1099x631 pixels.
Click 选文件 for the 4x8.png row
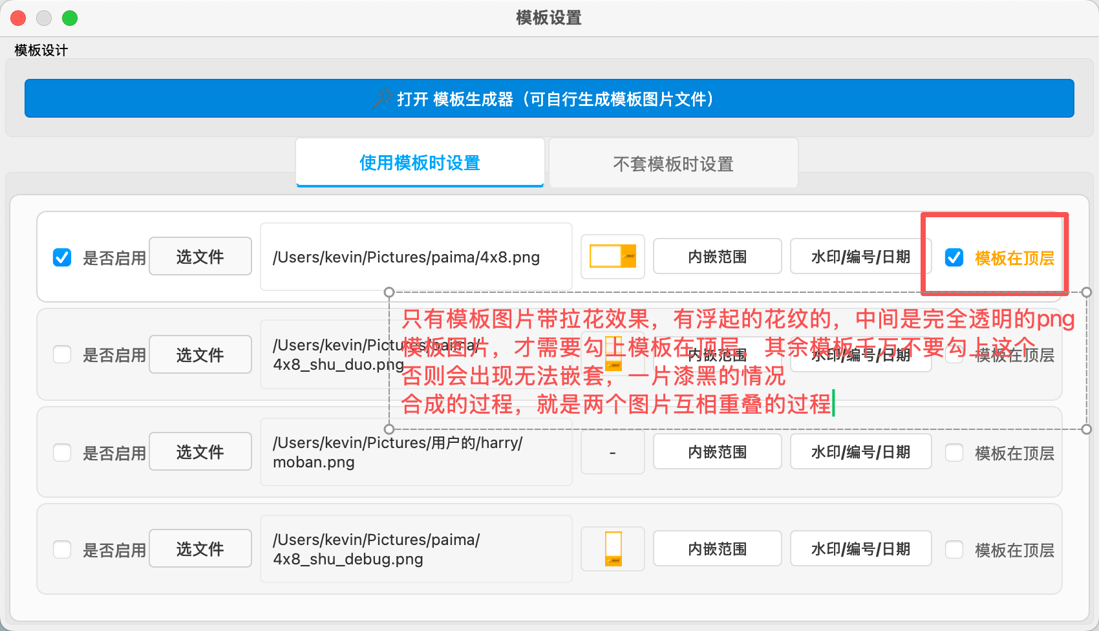point(200,257)
